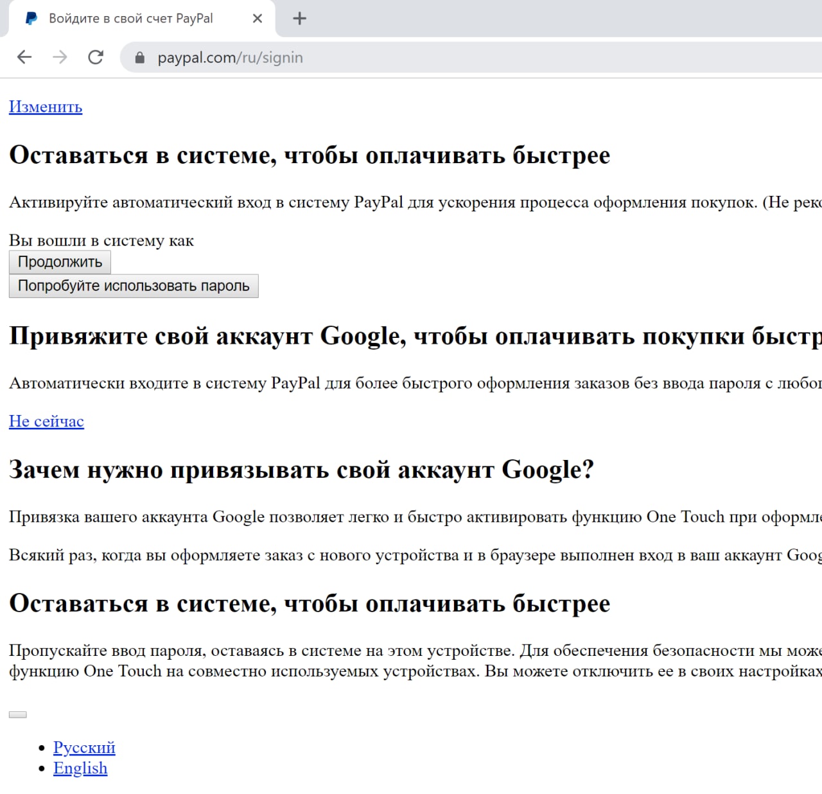Click the text "Вы вошли в систему как"

101,240
